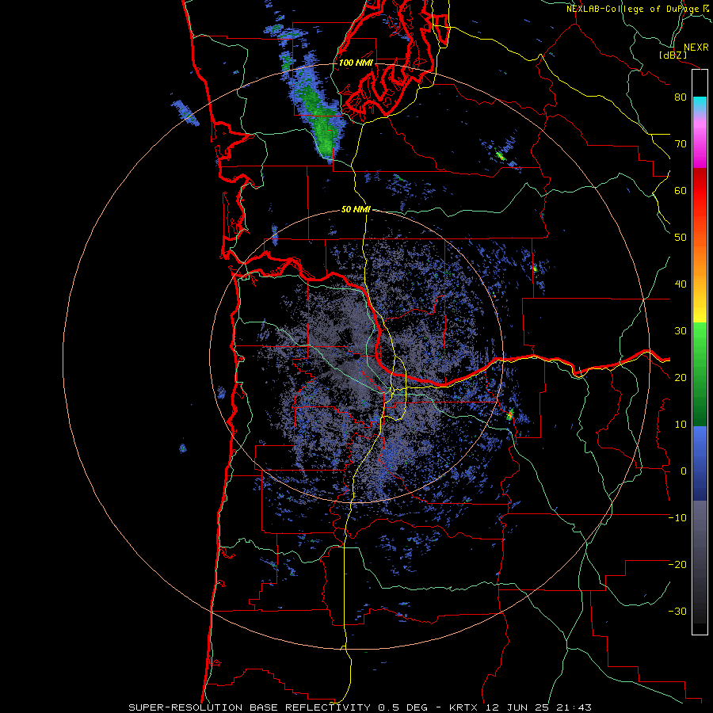
Task: Click the Super-Resolution Base Reflectivity caption
Action: [x=360, y=707]
